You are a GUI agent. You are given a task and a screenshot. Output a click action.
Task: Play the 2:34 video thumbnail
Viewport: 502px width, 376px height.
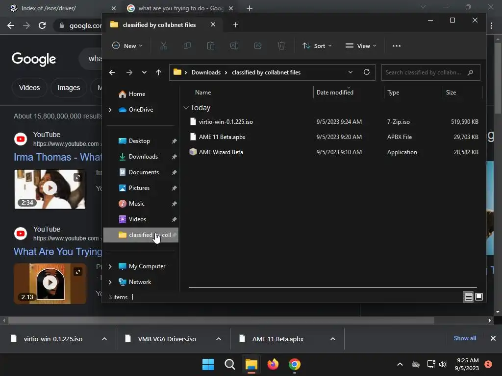coord(50,188)
